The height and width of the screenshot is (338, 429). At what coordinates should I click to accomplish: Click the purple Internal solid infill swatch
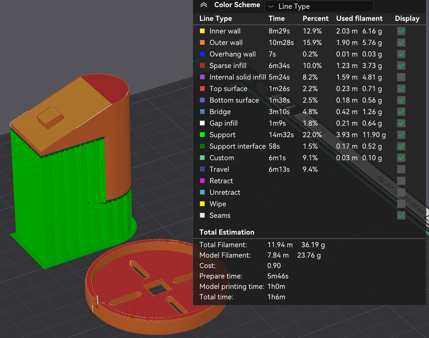coord(202,77)
